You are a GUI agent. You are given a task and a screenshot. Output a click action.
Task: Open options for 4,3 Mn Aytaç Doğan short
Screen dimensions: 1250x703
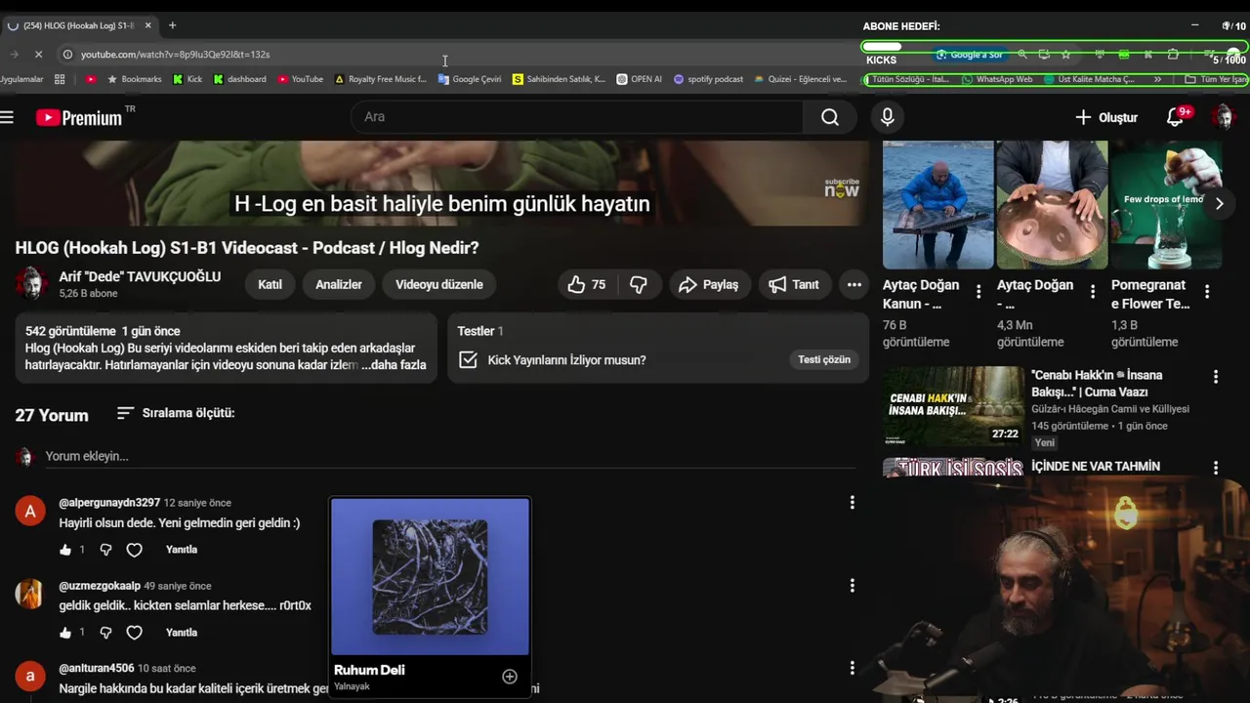click(x=1093, y=292)
